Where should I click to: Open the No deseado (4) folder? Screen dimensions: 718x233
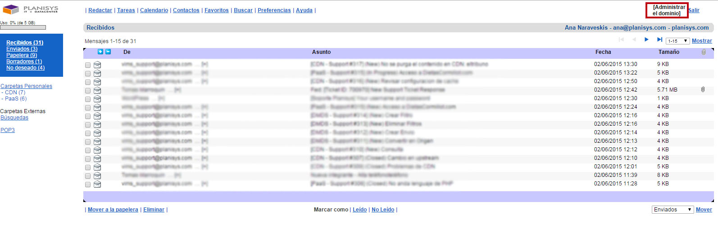coord(25,68)
